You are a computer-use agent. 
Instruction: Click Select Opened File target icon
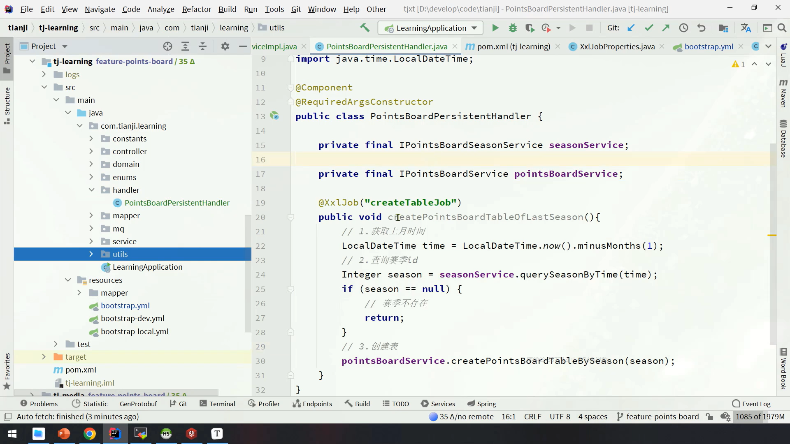[x=167, y=46]
